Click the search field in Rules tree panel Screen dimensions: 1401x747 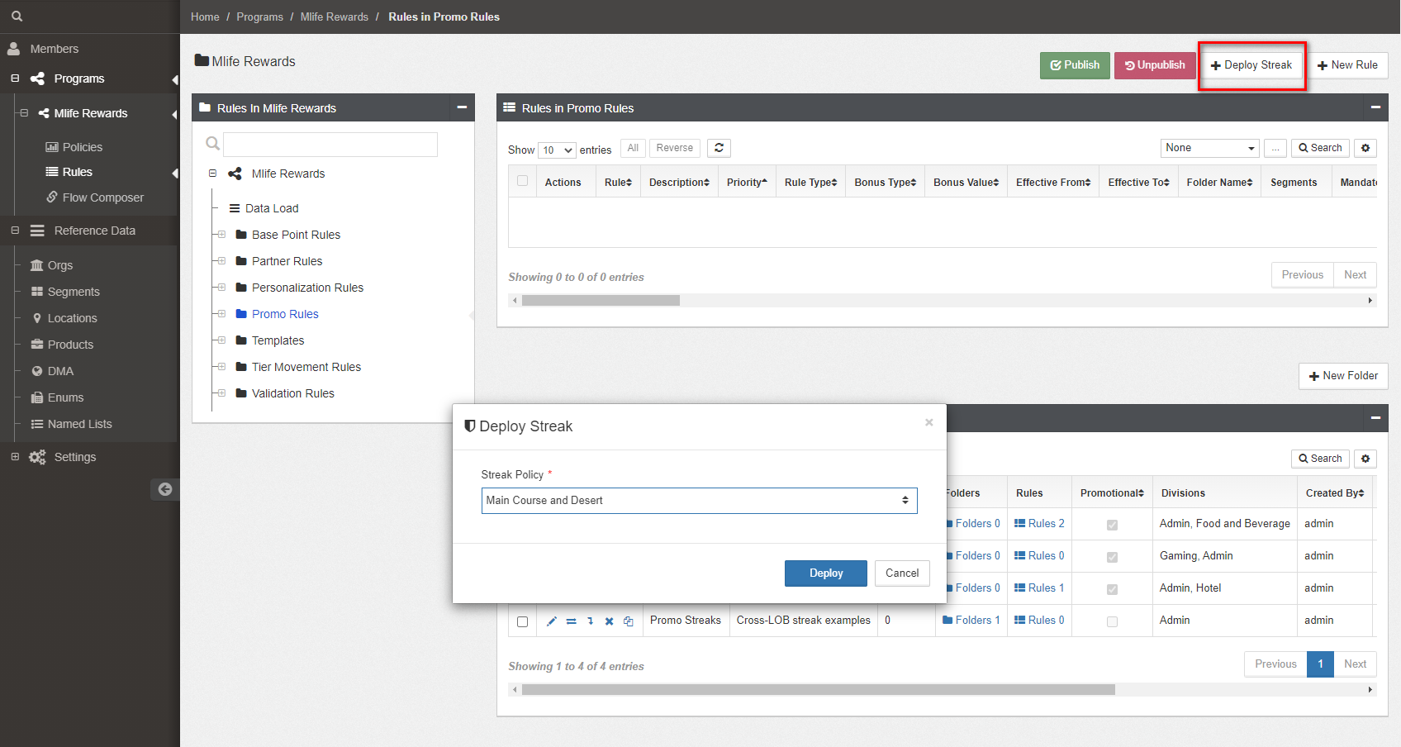[330, 145]
